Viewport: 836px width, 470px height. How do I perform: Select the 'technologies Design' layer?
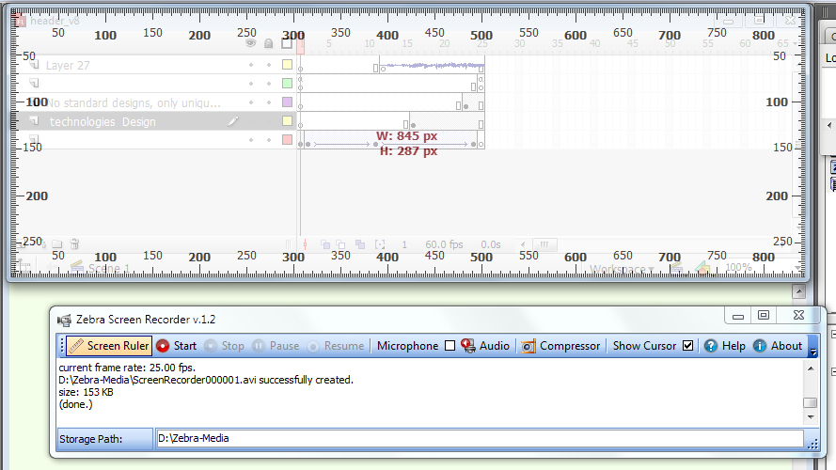[x=103, y=122]
